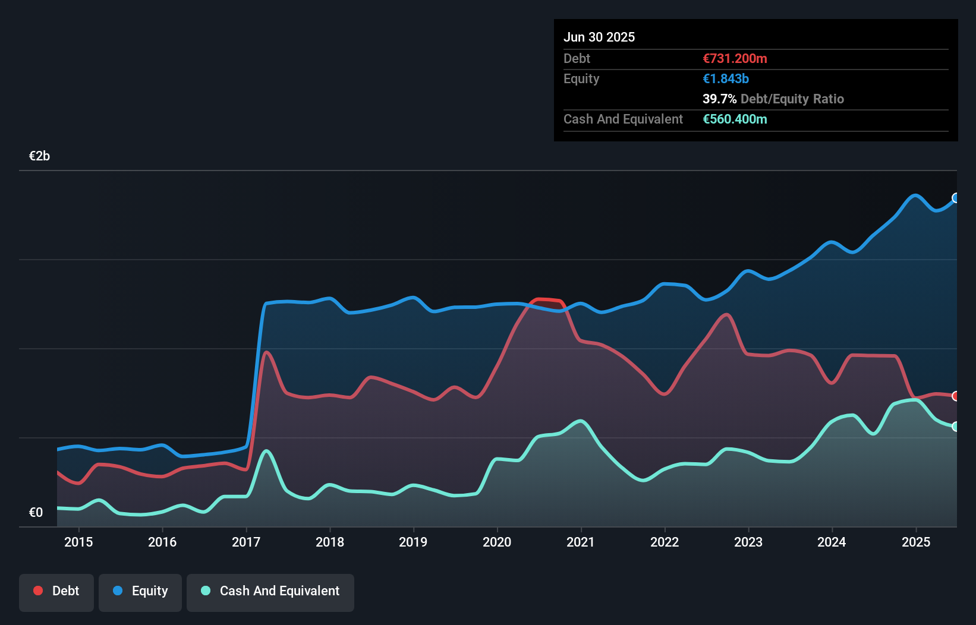
Task: Select the Debt endpoint marker on the chart
Action: pos(956,395)
